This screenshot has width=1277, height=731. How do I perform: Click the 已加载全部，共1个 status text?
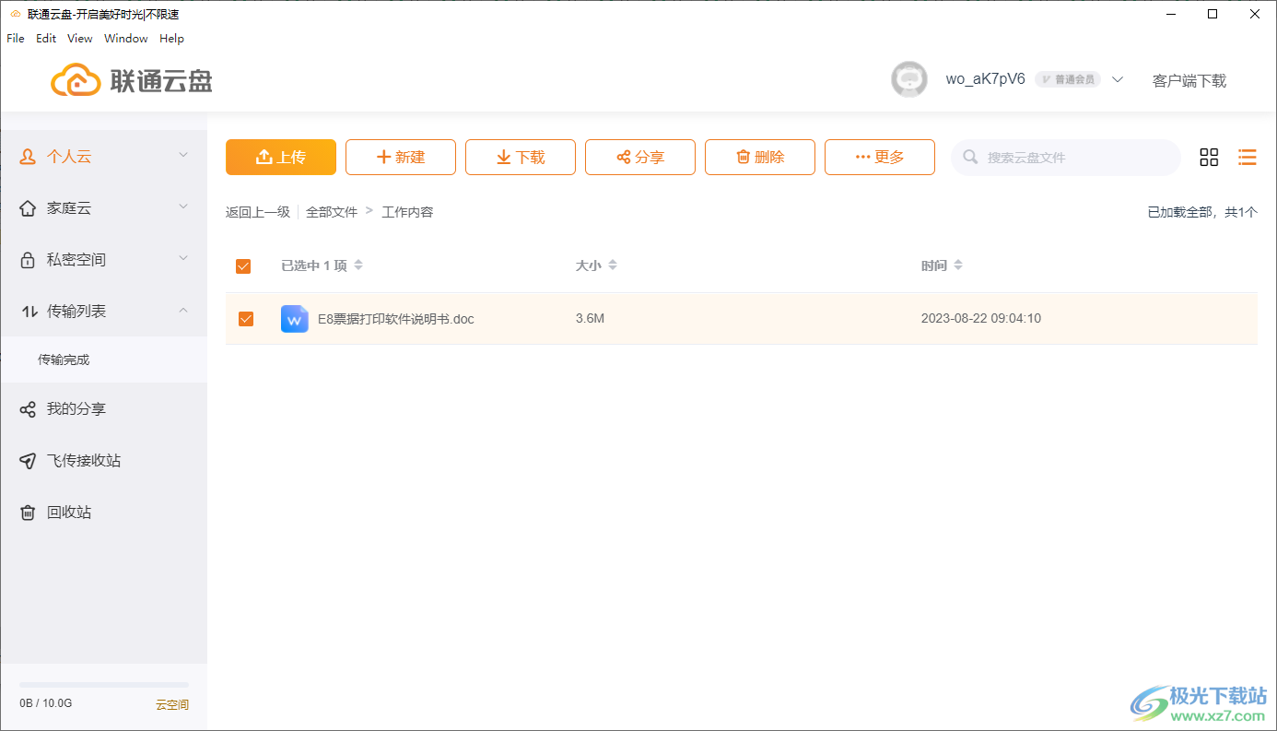1202,212
